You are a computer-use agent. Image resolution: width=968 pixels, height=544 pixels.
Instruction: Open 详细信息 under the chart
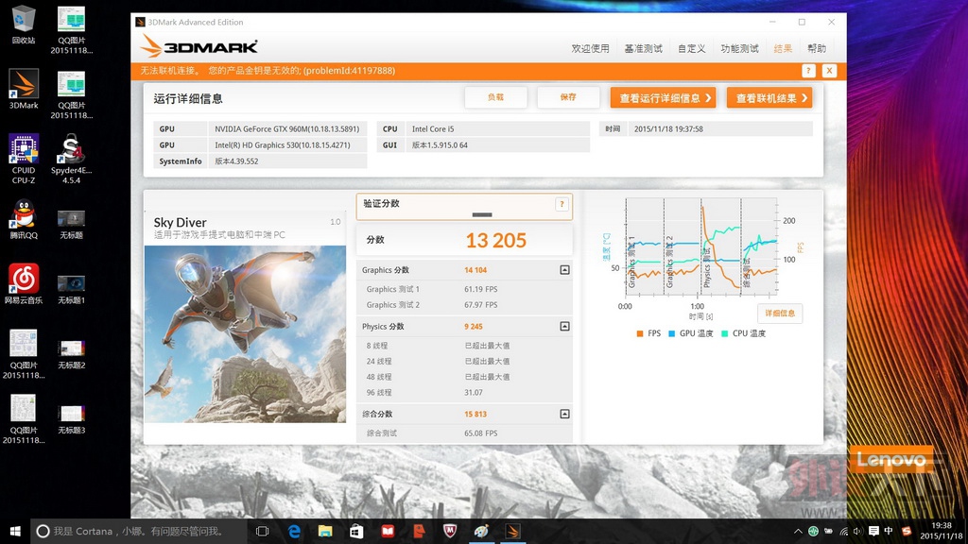[780, 314]
